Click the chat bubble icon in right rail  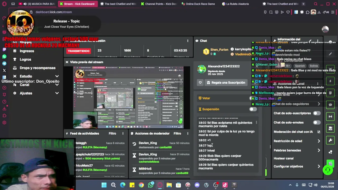click(330, 105)
